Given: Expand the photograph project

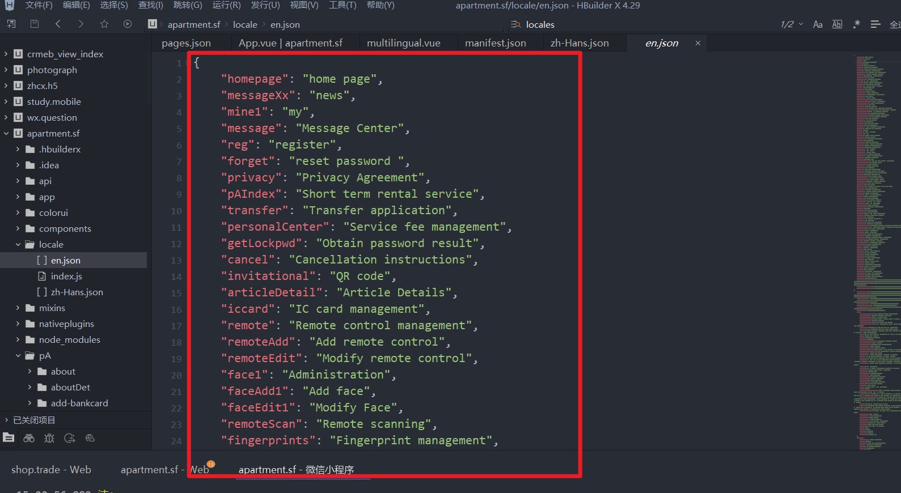Looking at the screenshot, I should 6,70.
